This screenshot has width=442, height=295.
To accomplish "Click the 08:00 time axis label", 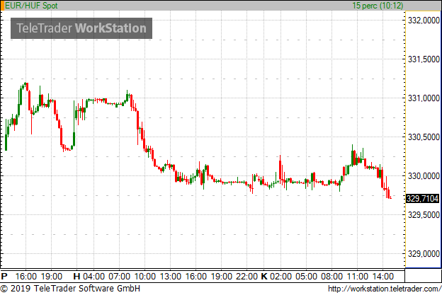I will tap(331, 277).
